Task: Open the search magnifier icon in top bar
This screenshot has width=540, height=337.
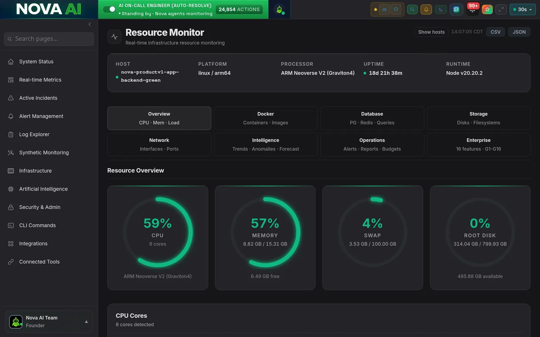Action: point(412,9)
